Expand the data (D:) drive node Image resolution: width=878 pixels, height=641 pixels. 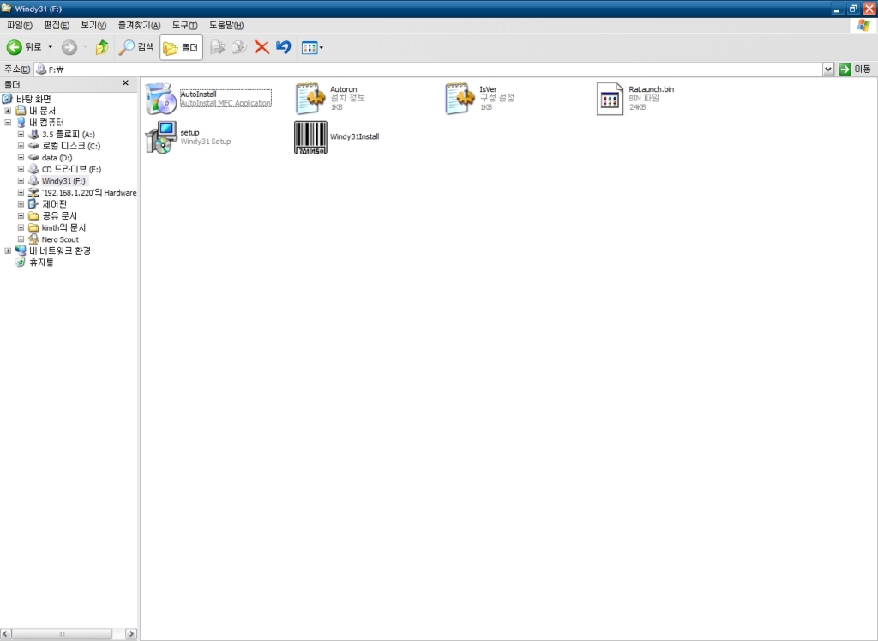pos(21,157)
